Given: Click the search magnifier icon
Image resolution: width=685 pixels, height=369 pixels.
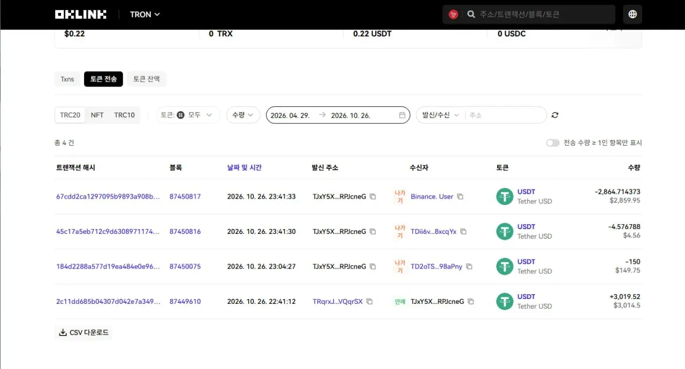Looking at the screenshot, I should point(471,14).
